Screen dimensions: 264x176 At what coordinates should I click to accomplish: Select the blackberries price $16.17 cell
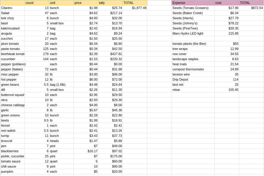click(86, 151)
